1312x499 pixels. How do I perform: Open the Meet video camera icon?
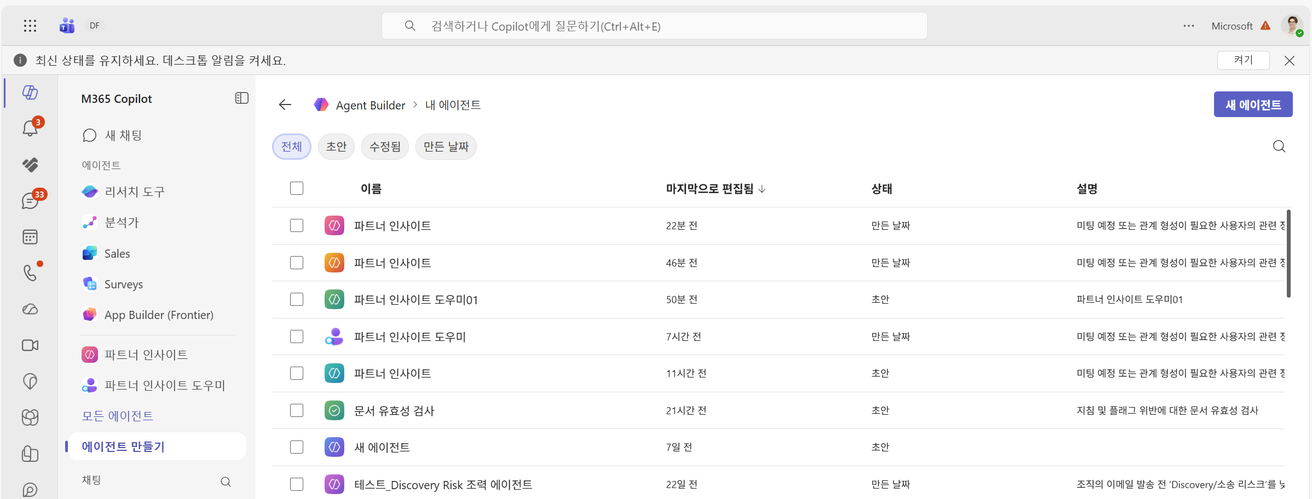pyautogui.click(x=30, y=345)
